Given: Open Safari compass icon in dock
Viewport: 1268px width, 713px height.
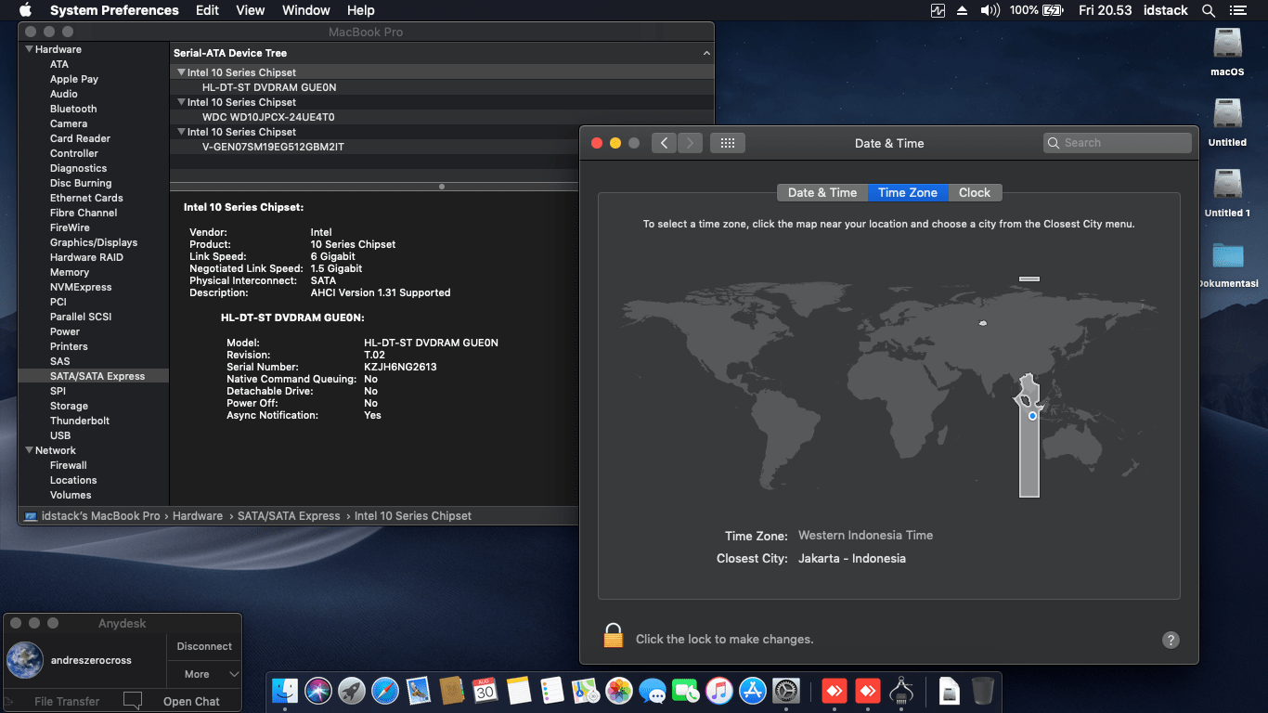Looking at the screenshot, I should (x=385, y=690).
